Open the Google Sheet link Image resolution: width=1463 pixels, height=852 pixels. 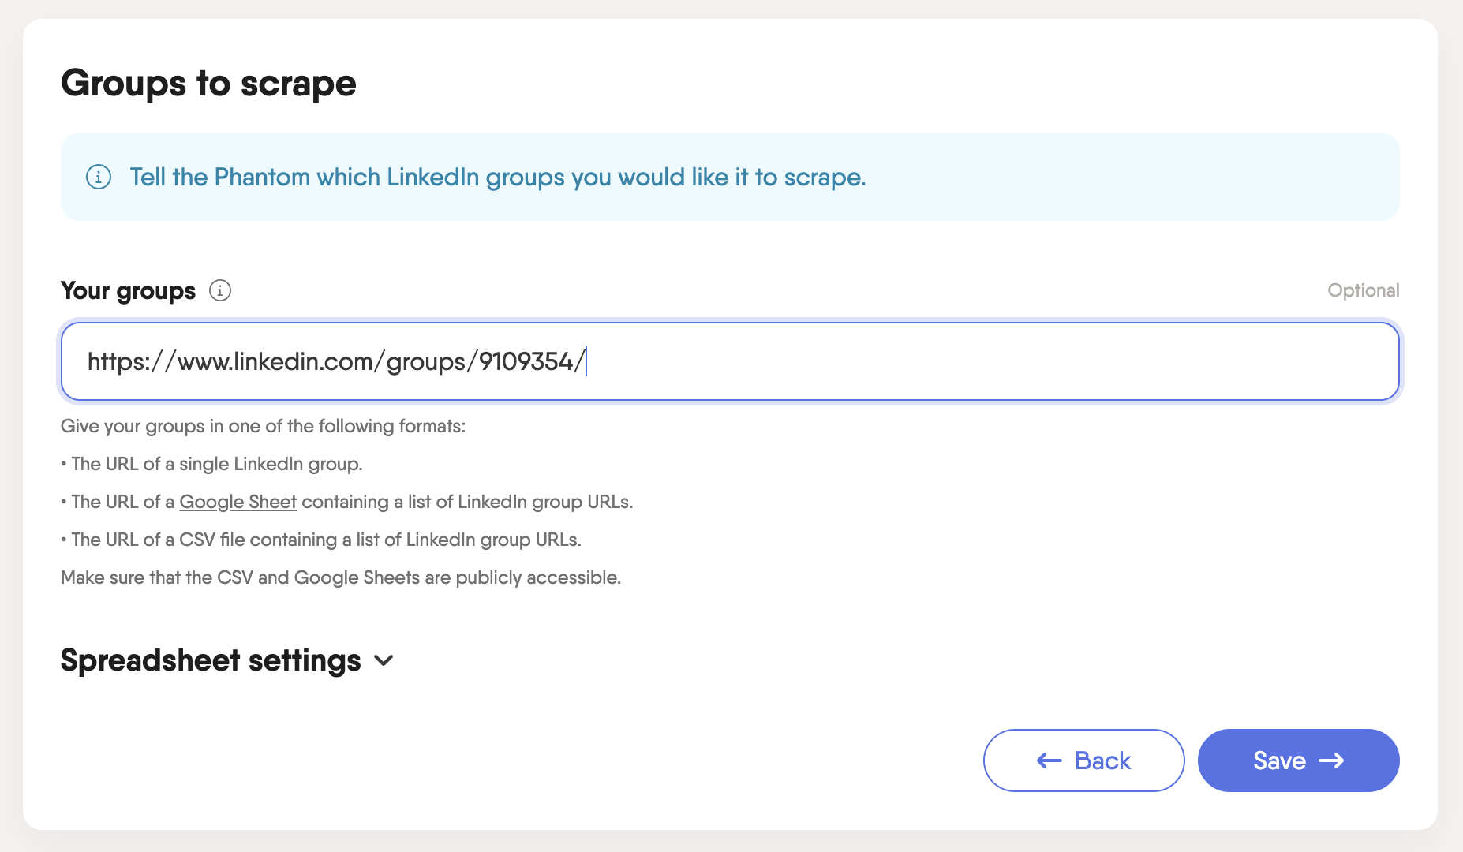(238, 502)
